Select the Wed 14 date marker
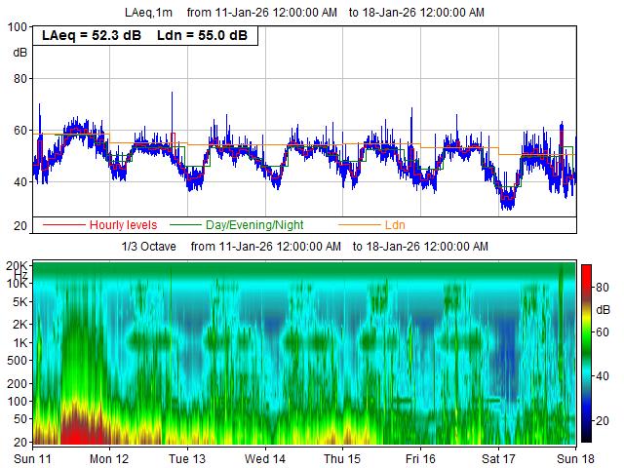 264,458
